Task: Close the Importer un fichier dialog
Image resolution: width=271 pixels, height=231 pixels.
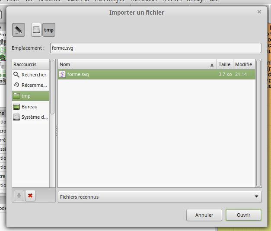Action: pos(259,12)
